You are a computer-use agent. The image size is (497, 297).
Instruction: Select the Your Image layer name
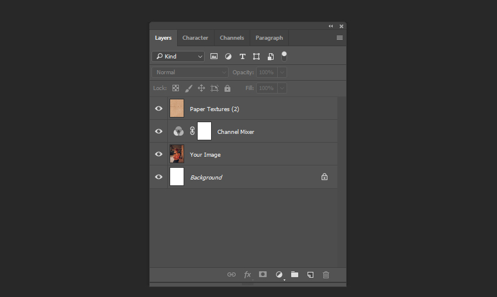pyautogui.click(x=205, y=155)
